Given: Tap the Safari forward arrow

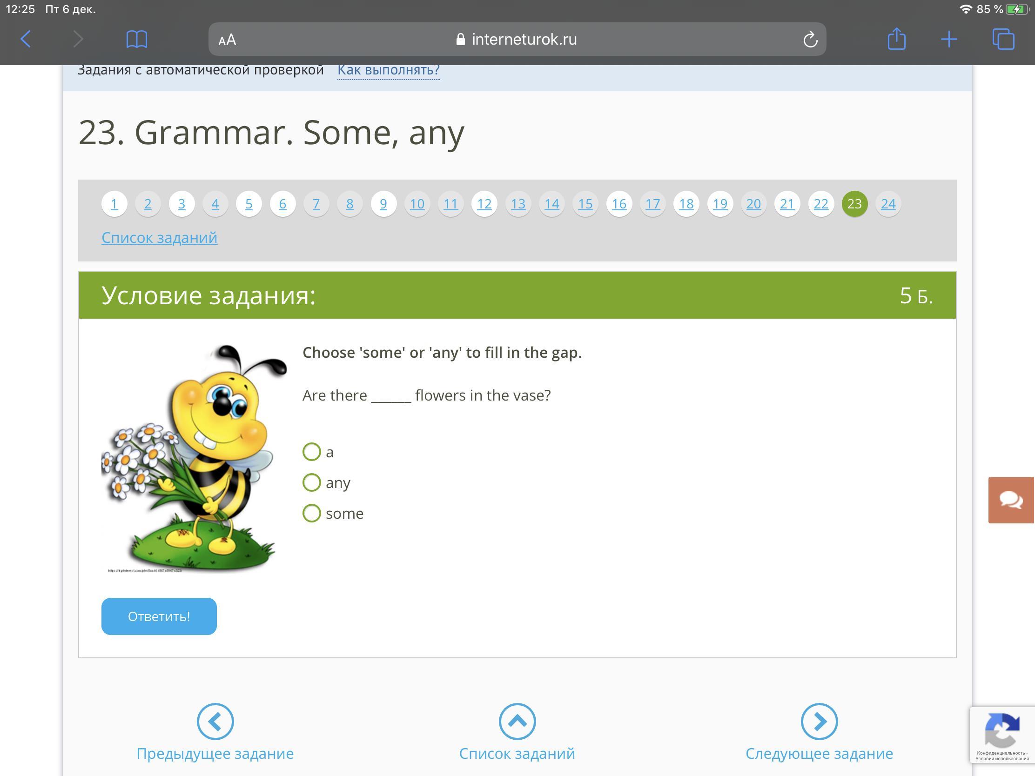Looking at the screenshot, I should coord(78,39).
